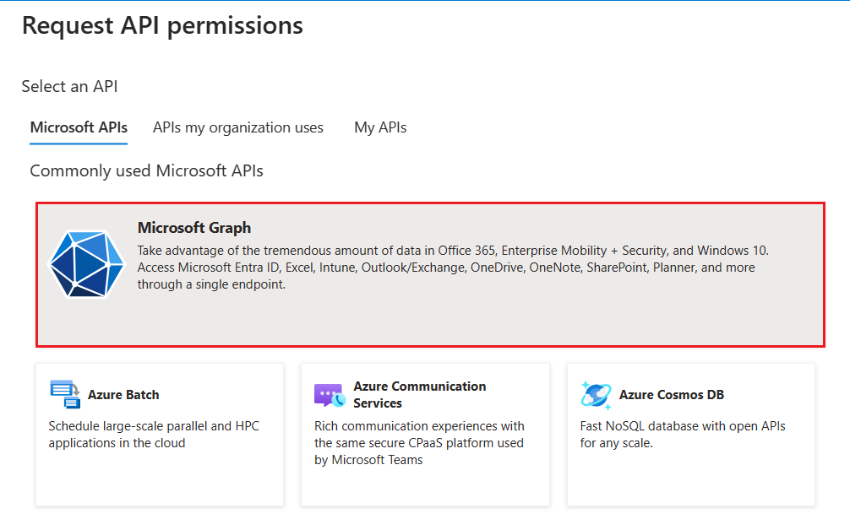This screenshot has height=519, width=850.
Task: Select the Azure Cosmos DB tile
Action: (690, 435)
